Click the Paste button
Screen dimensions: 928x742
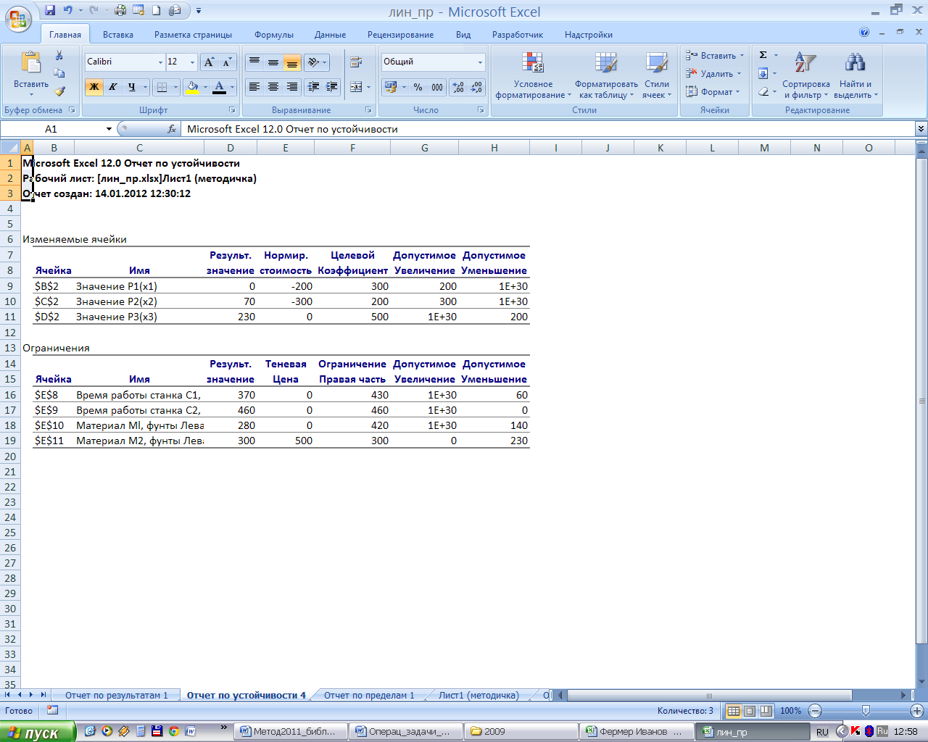pyautogui.click(x=31, y=72)
